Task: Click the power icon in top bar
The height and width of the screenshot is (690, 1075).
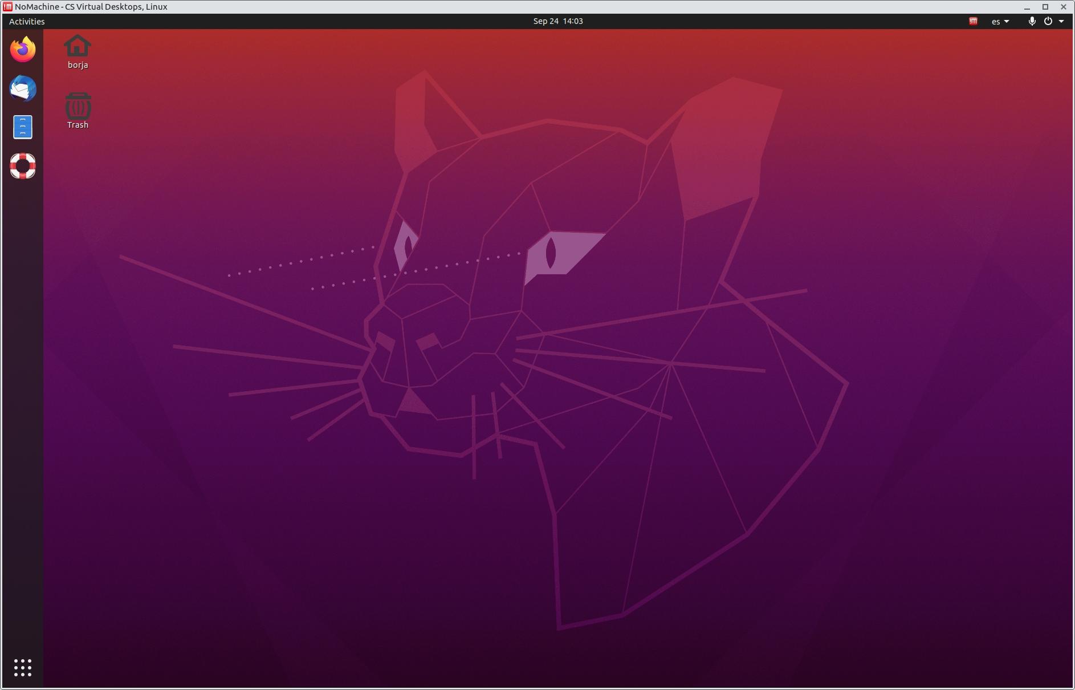Action: (x=1048, y=21)
